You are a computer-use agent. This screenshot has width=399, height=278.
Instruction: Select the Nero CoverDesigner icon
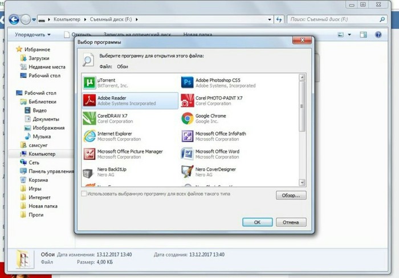[x=188, y=172]
